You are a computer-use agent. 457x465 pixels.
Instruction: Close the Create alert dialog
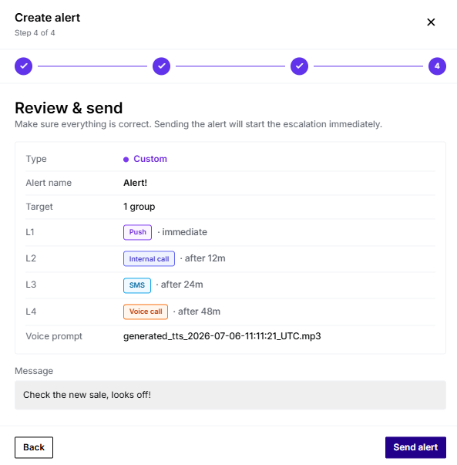431,22
